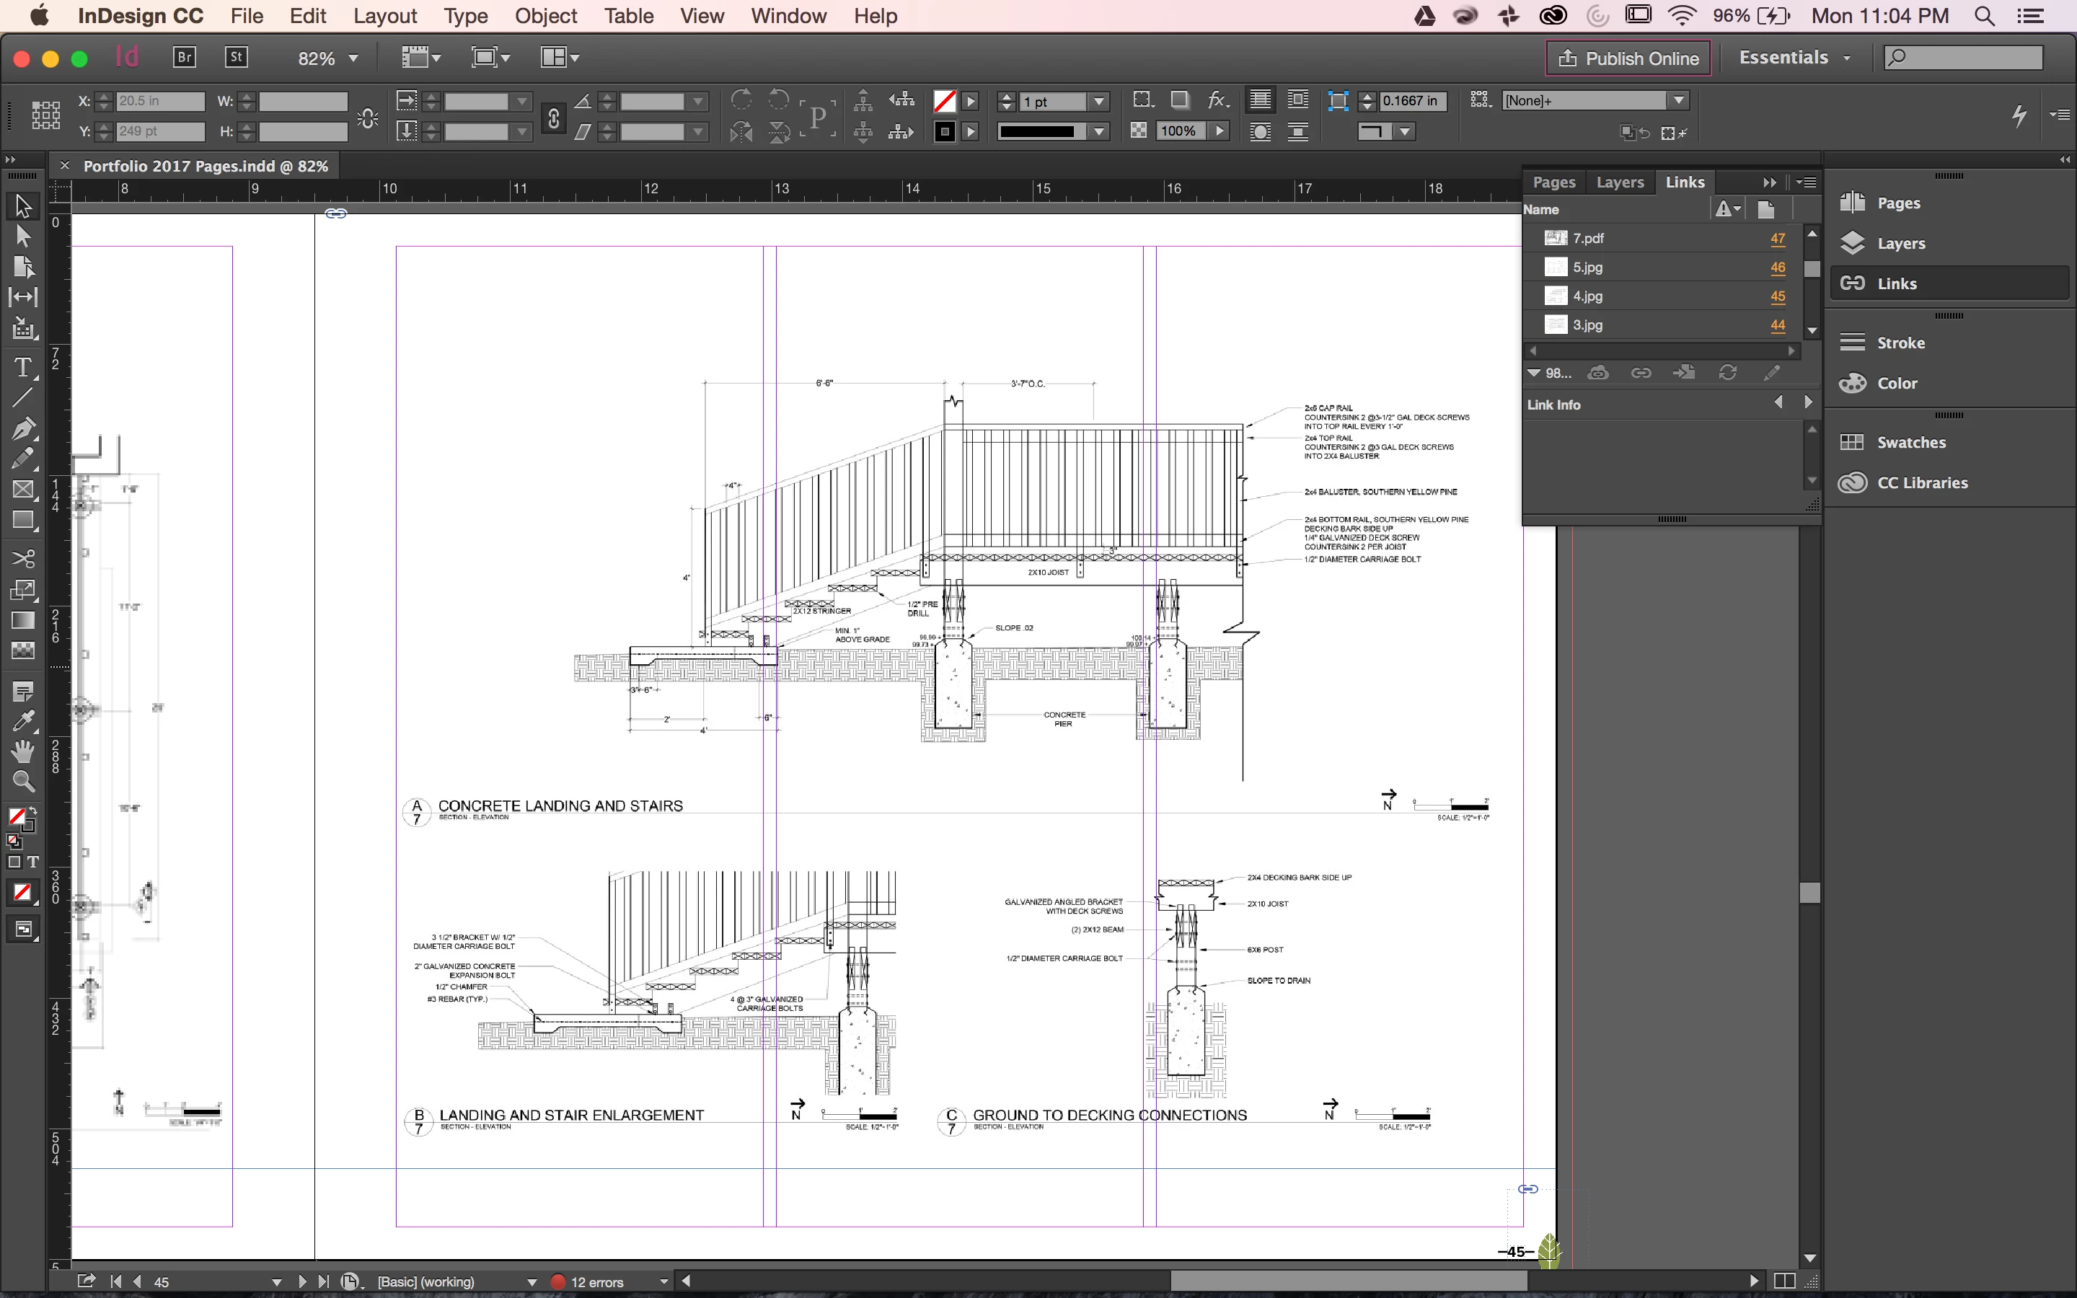Click the Publish Online button
The width and height of the screenshot is (2077, 1298).
point(1628,58)
